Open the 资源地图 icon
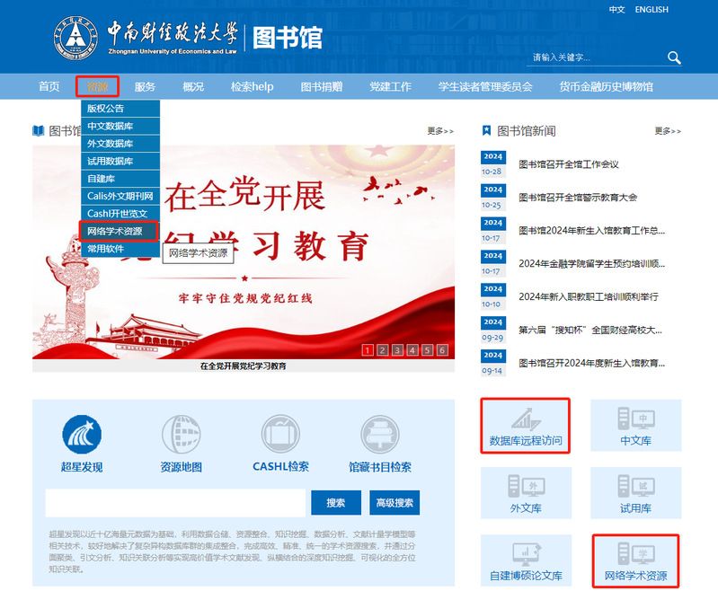 (x=181, y=436)
